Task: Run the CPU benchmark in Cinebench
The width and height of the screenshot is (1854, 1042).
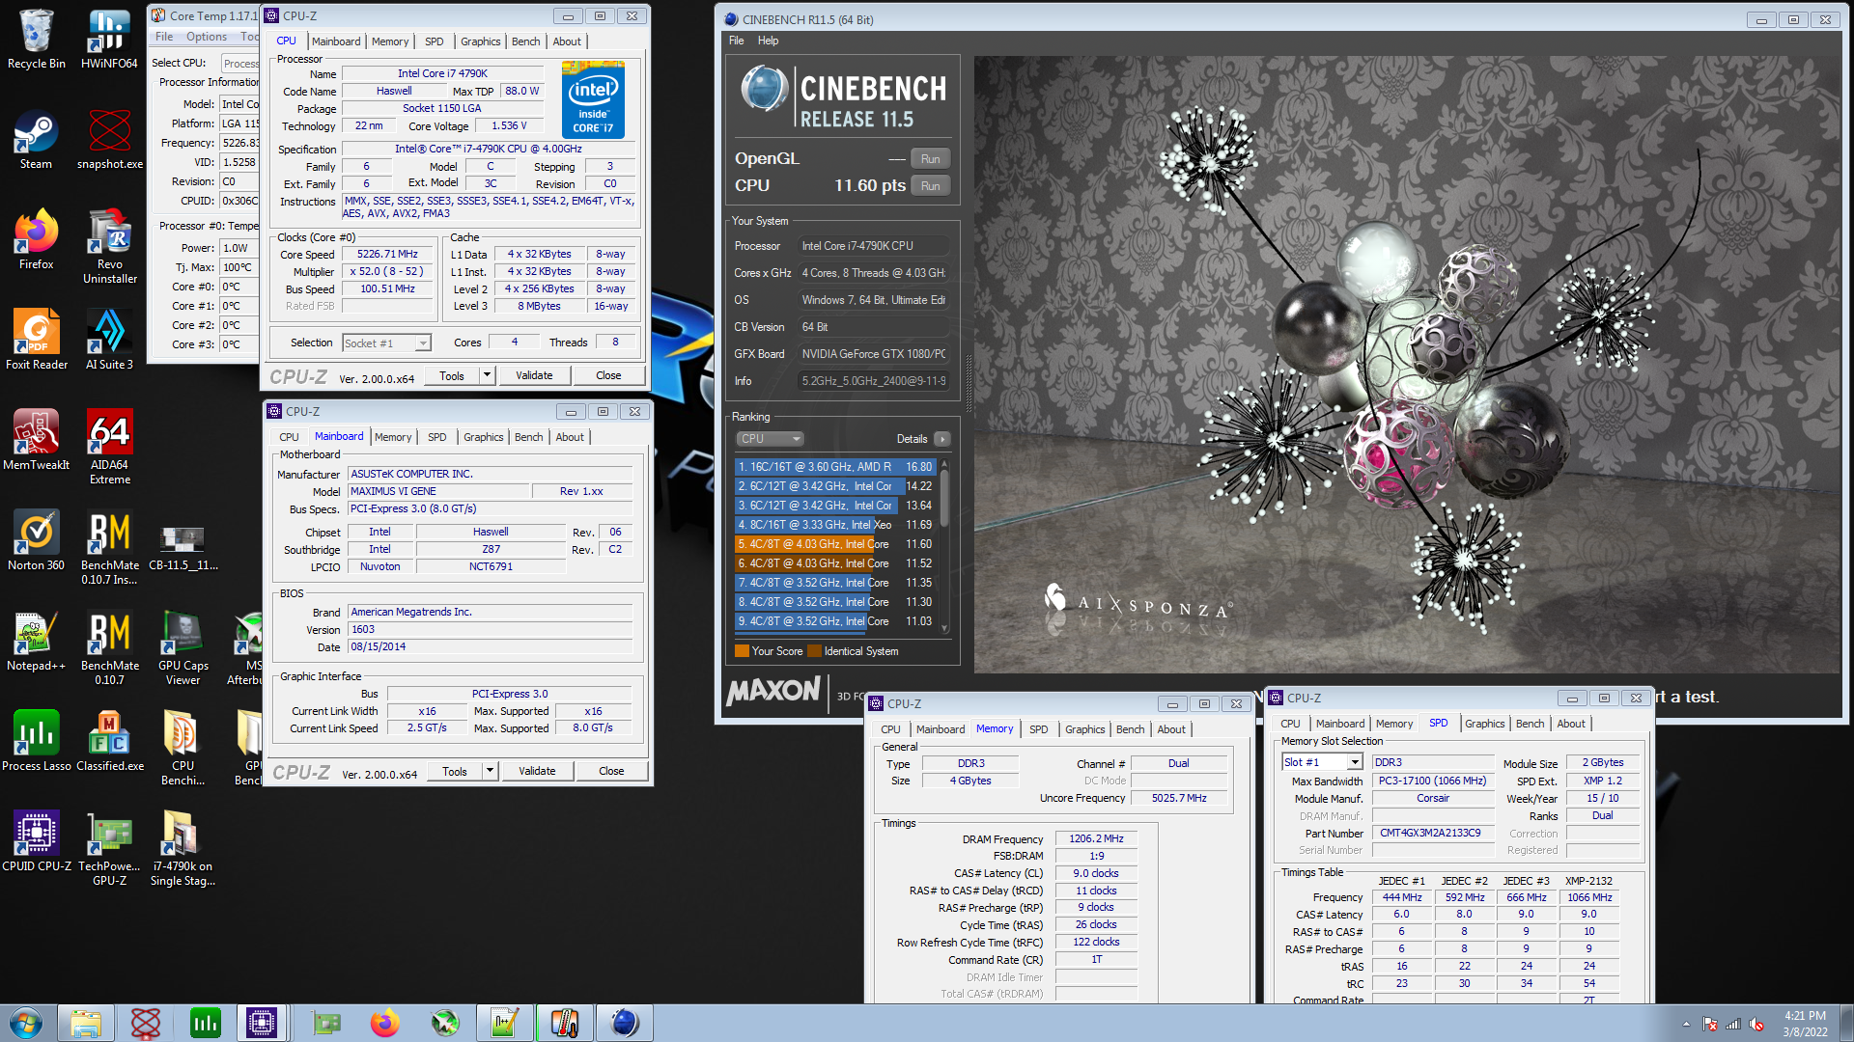Action: tap(930, 186)
